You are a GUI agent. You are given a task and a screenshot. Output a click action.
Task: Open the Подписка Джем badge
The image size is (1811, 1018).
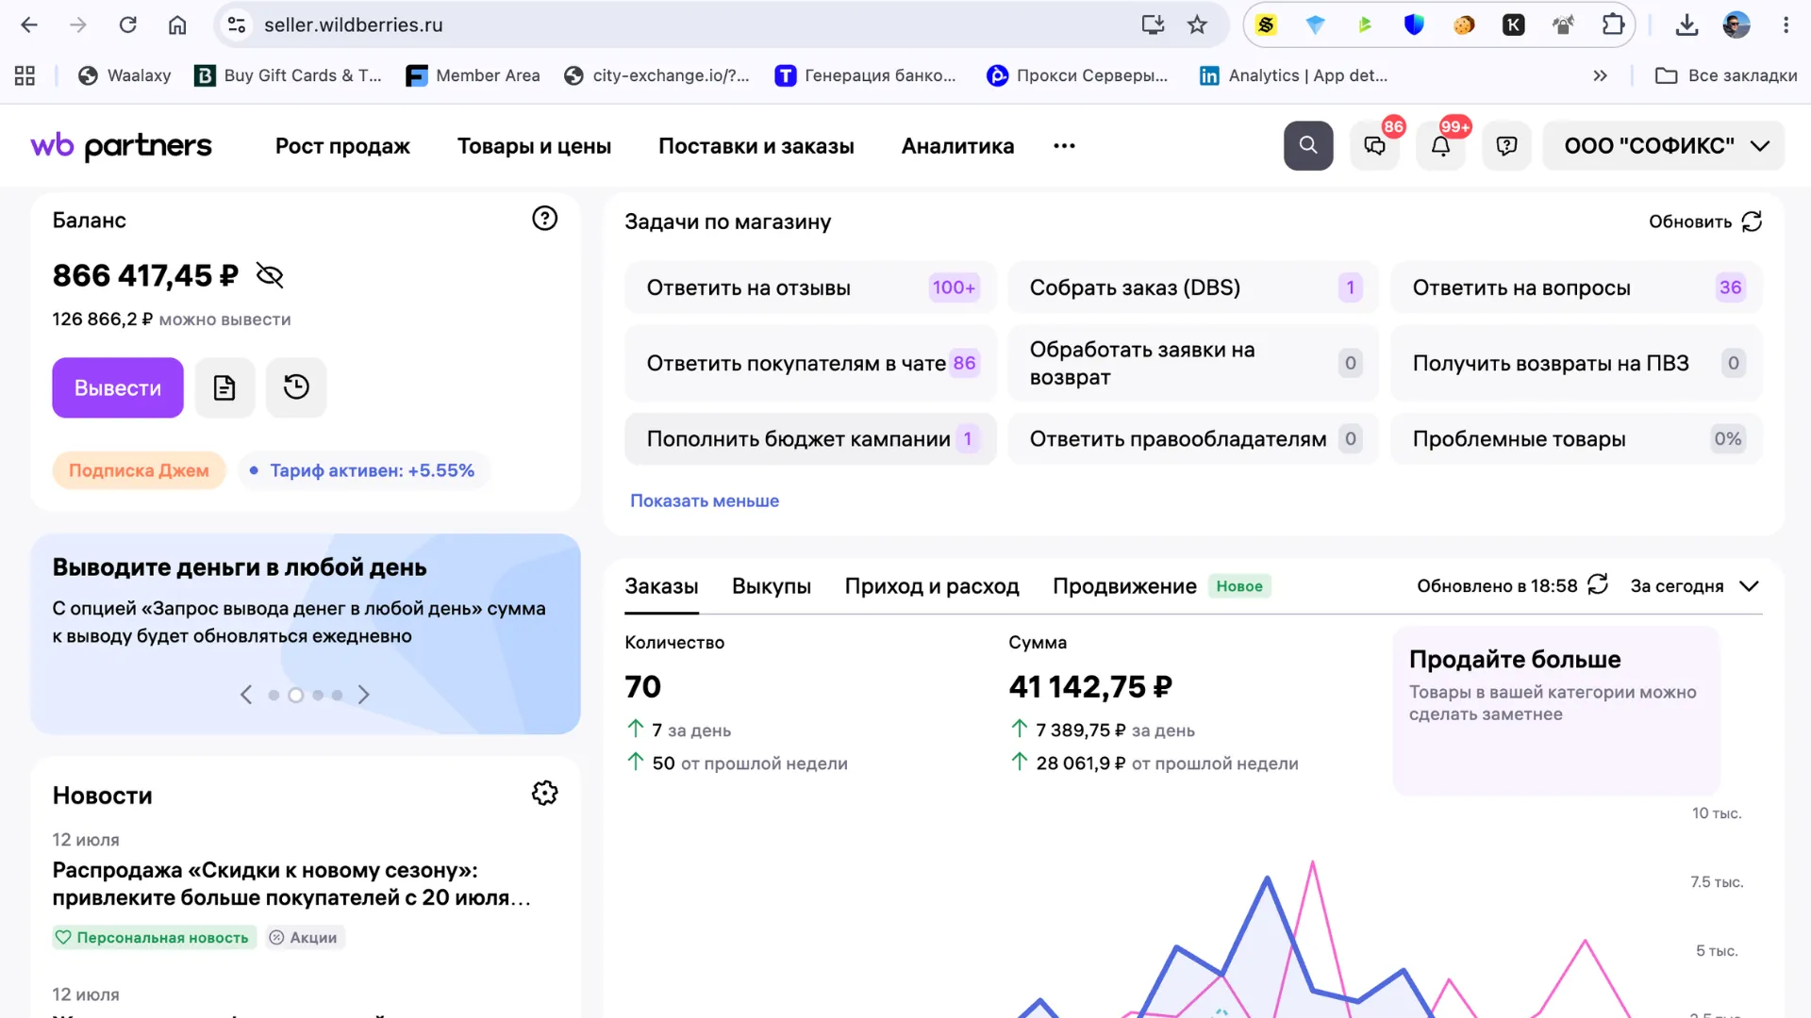point(139,470)
